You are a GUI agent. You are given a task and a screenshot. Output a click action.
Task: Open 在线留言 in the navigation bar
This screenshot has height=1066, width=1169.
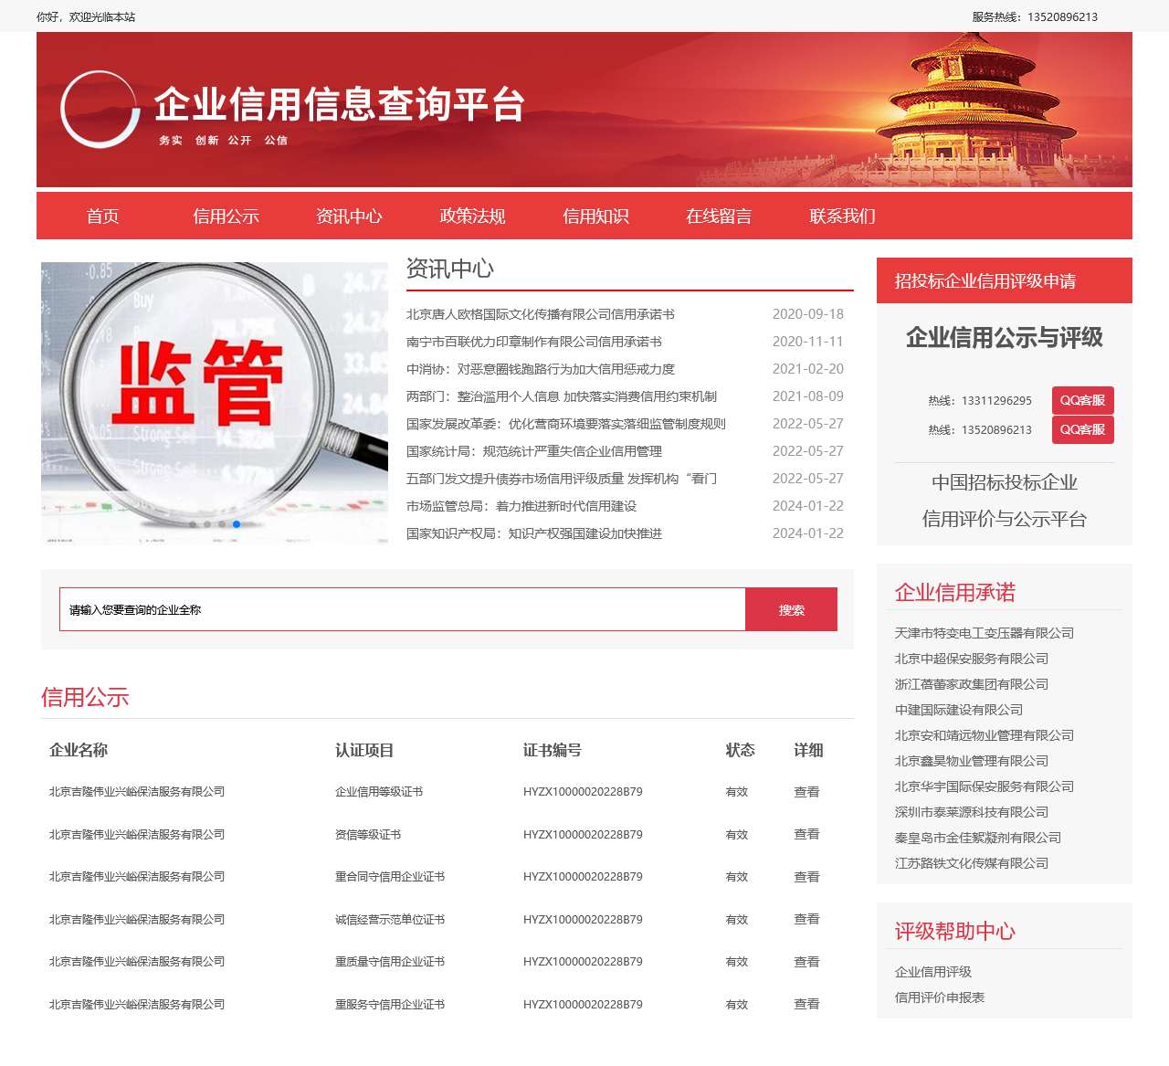(719, 216)
